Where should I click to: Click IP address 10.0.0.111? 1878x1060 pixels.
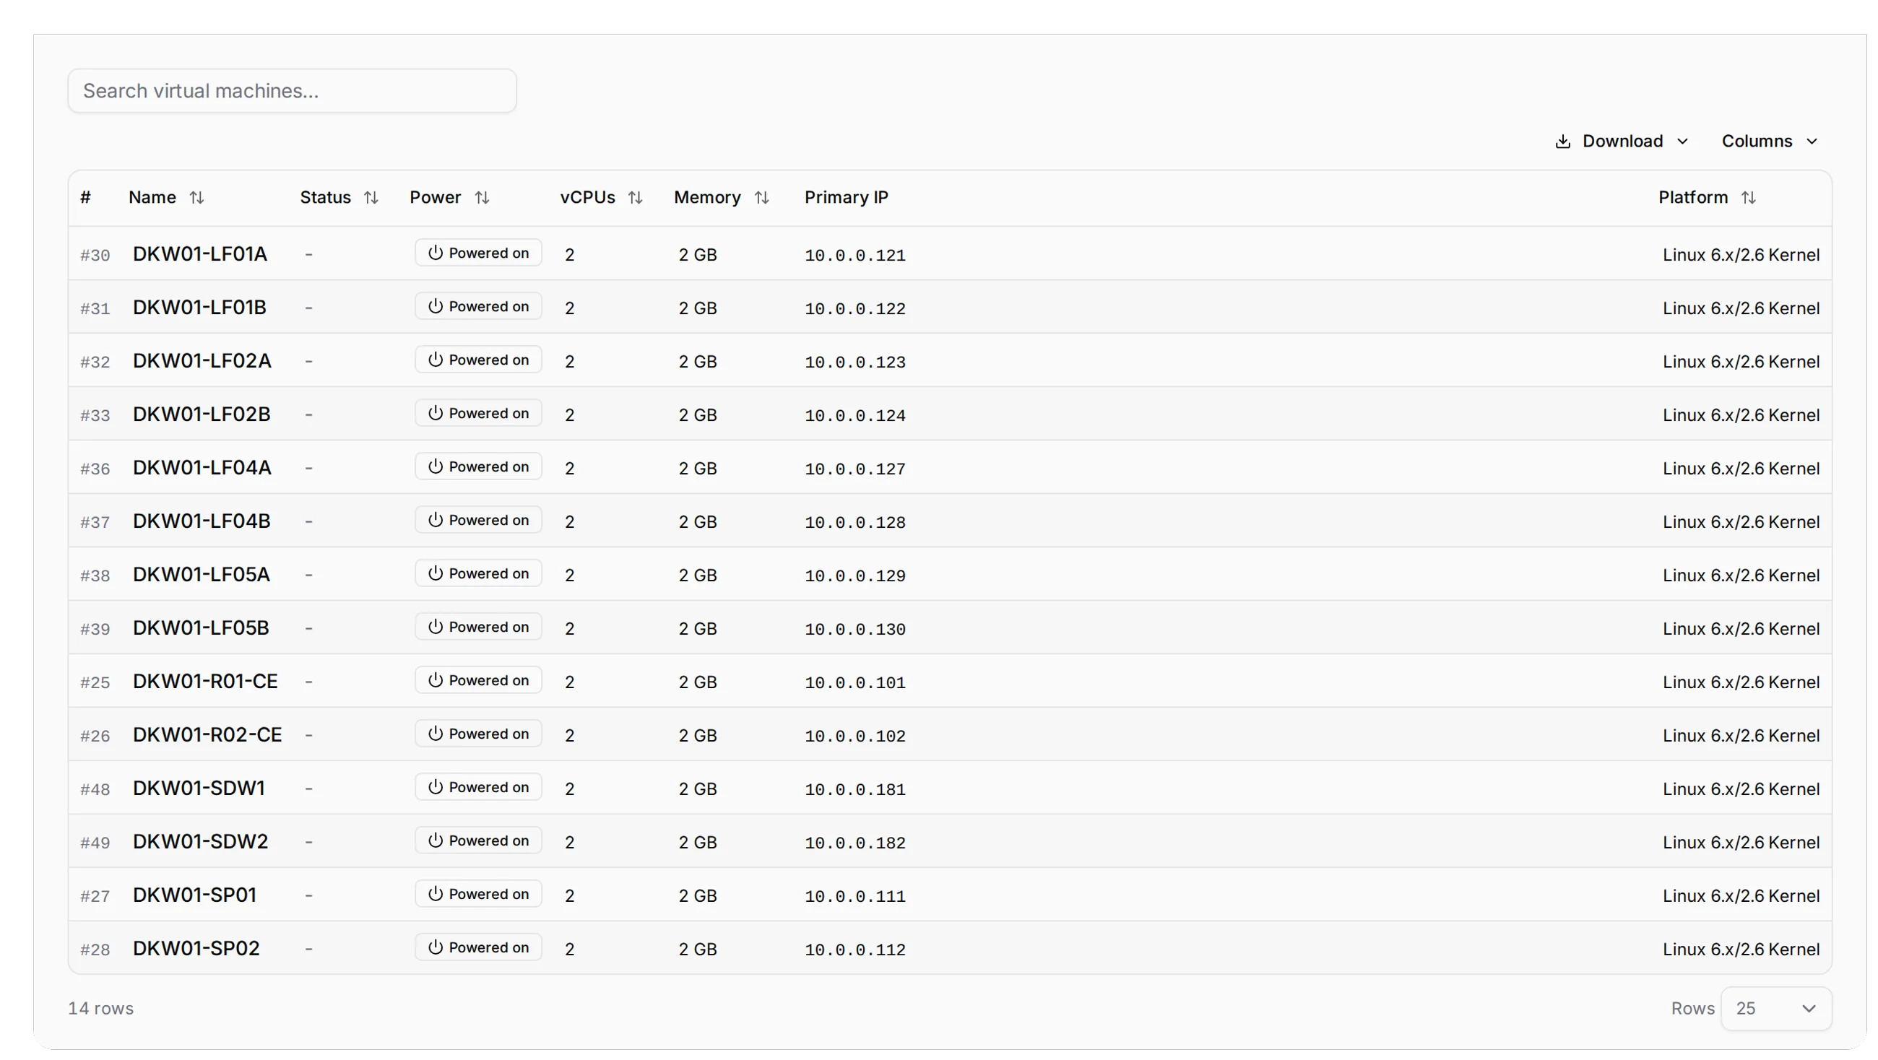click(x=855, y=896)
